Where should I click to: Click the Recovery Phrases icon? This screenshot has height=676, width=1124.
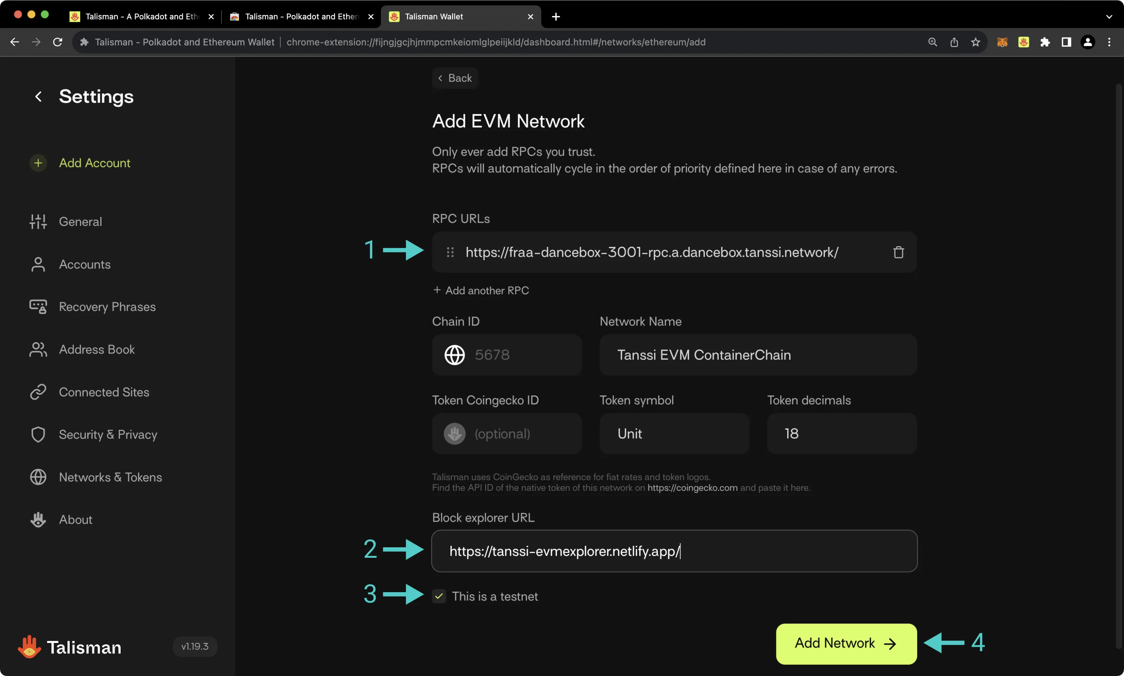(38, 307)
